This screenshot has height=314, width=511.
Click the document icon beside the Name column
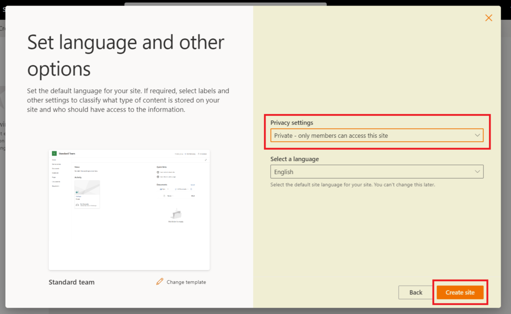pyautogui.click(x=164, y=196)
